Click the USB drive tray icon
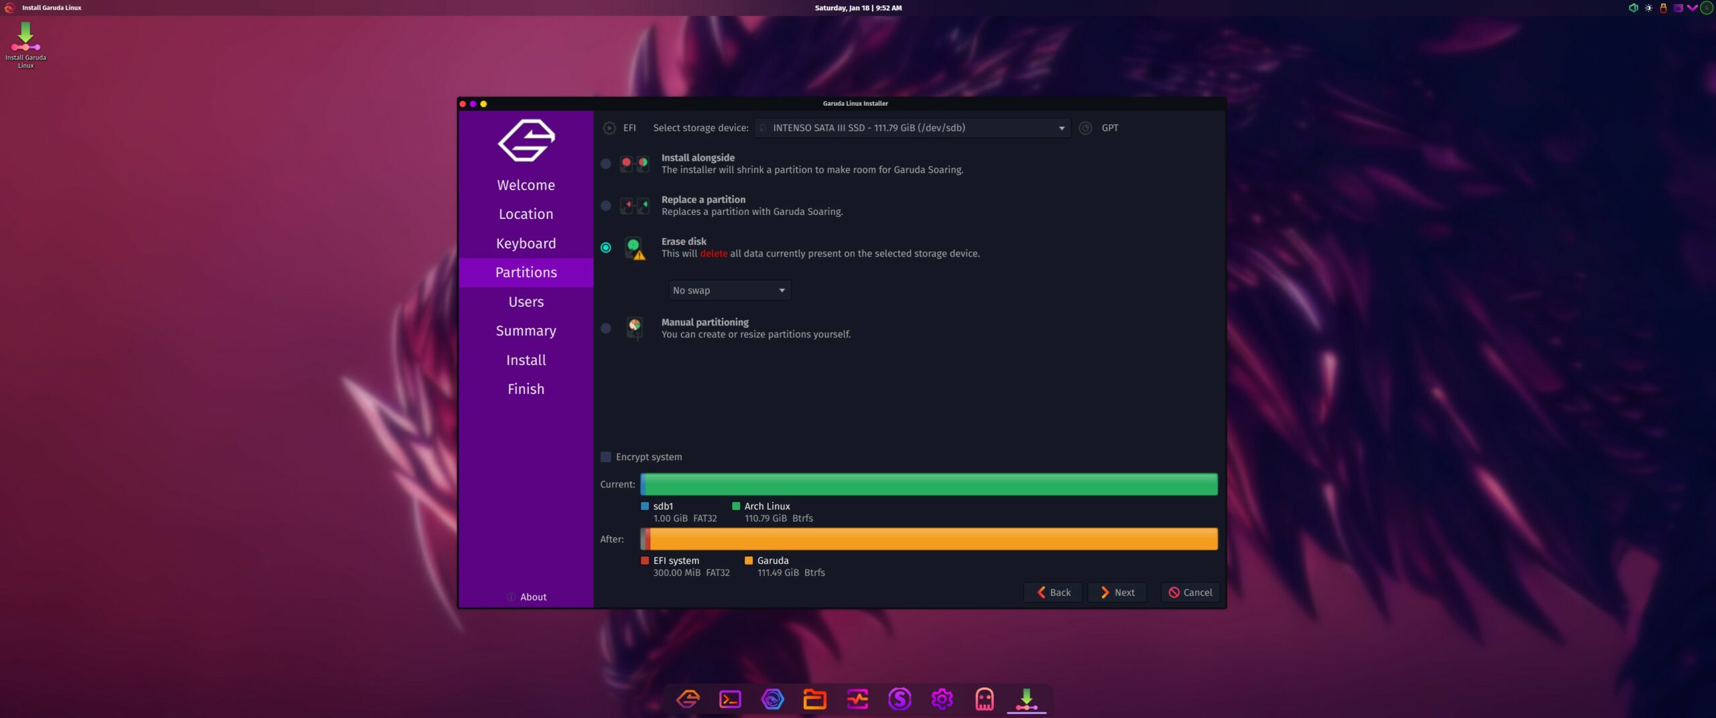Viewport: 1716px width, 718px height. (1663, 8)
